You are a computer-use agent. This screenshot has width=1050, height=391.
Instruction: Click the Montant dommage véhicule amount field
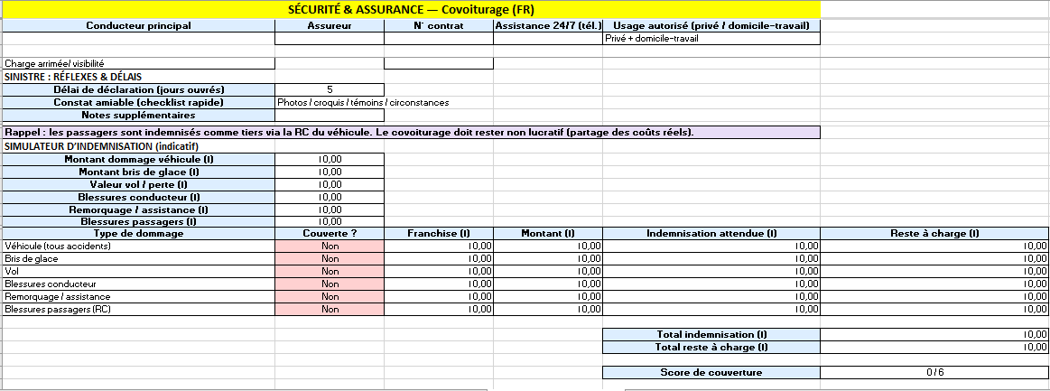point(330,159)
